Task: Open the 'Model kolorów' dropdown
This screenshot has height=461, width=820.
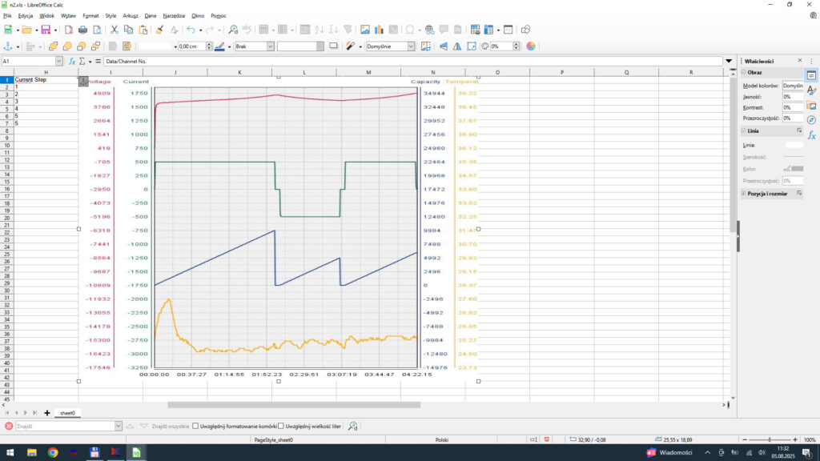Action: (x=792, y=85)
